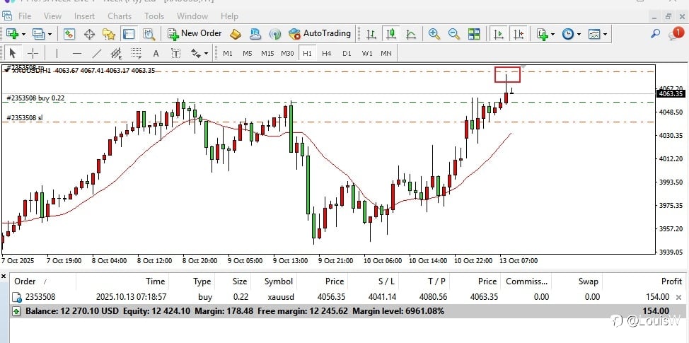Expand the Profiles dropdown arrow
This screenshot has height=343, width=689.
tap(50, 34)
